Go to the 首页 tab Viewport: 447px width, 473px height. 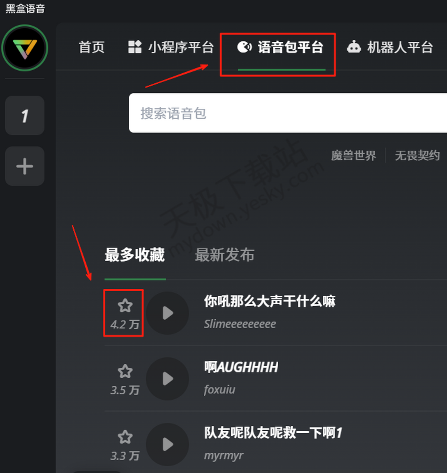click(92, 47)
